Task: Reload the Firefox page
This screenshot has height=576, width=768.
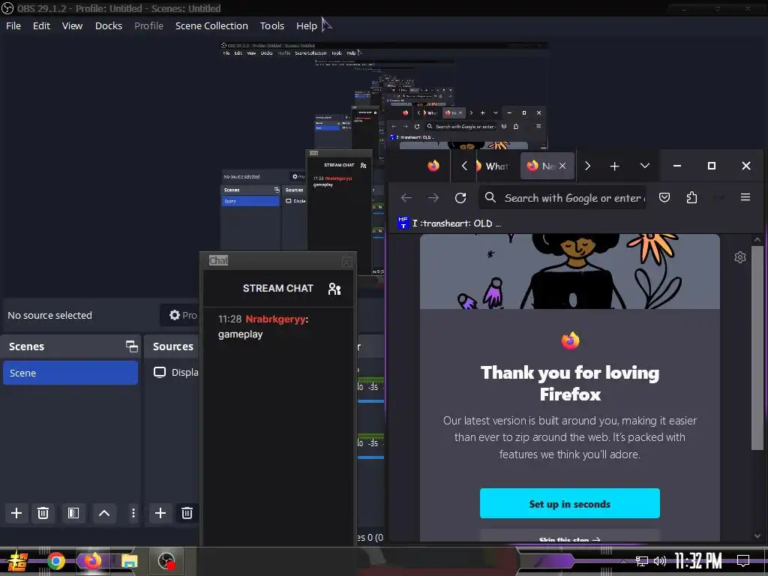Action: pos(460,198)
